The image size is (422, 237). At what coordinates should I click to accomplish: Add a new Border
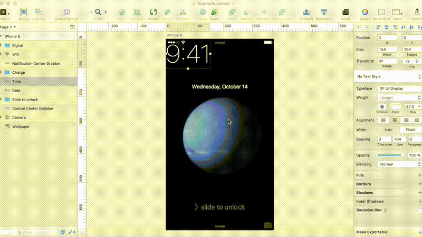(419, 184)
